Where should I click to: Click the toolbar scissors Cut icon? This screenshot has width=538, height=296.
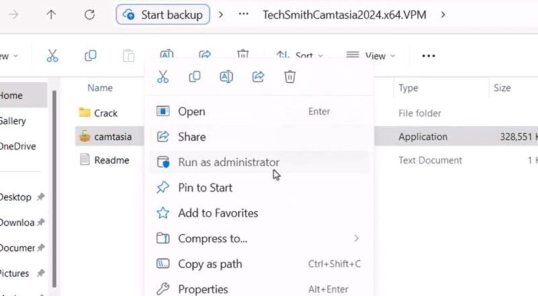coord(52,56)
